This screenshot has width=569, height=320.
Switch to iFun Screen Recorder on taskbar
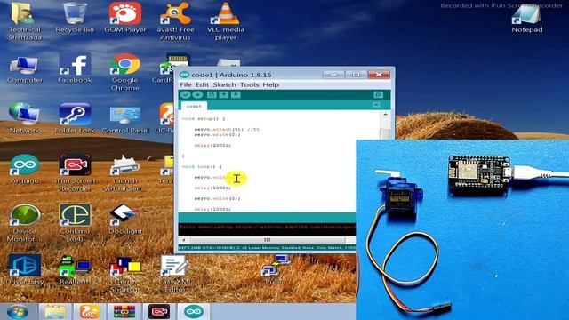[159, 312]
